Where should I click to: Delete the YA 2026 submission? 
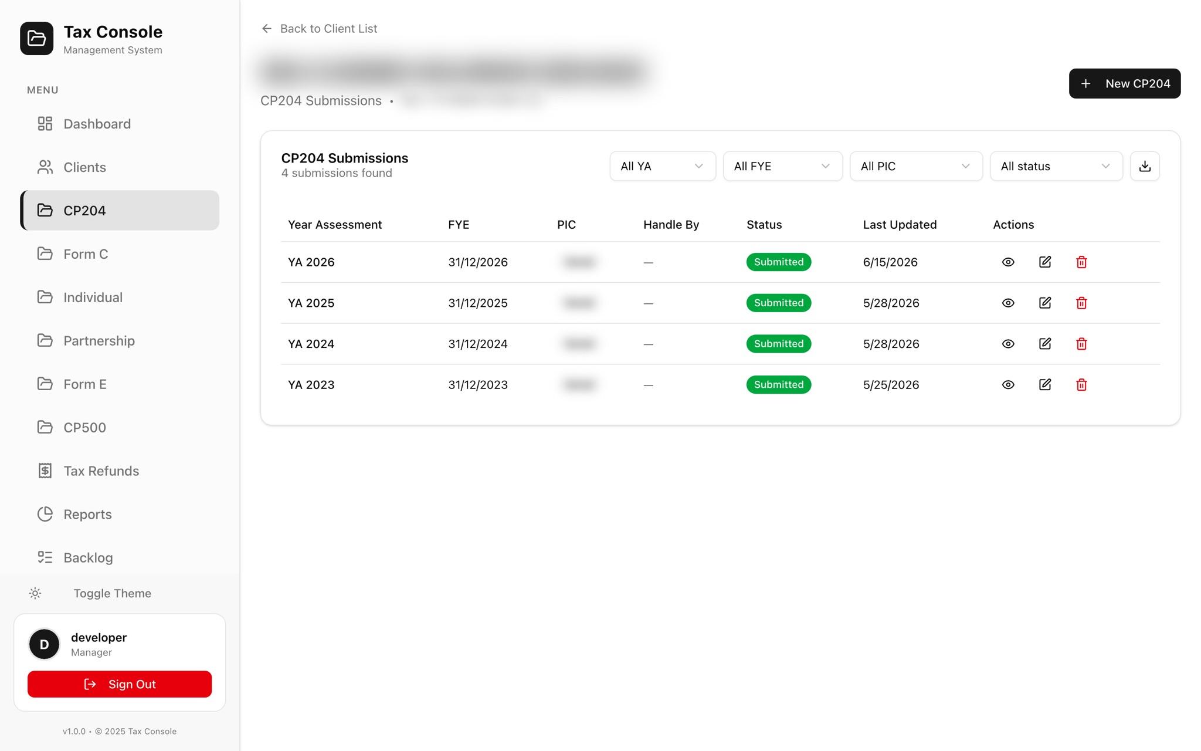tap(1081, 262)
